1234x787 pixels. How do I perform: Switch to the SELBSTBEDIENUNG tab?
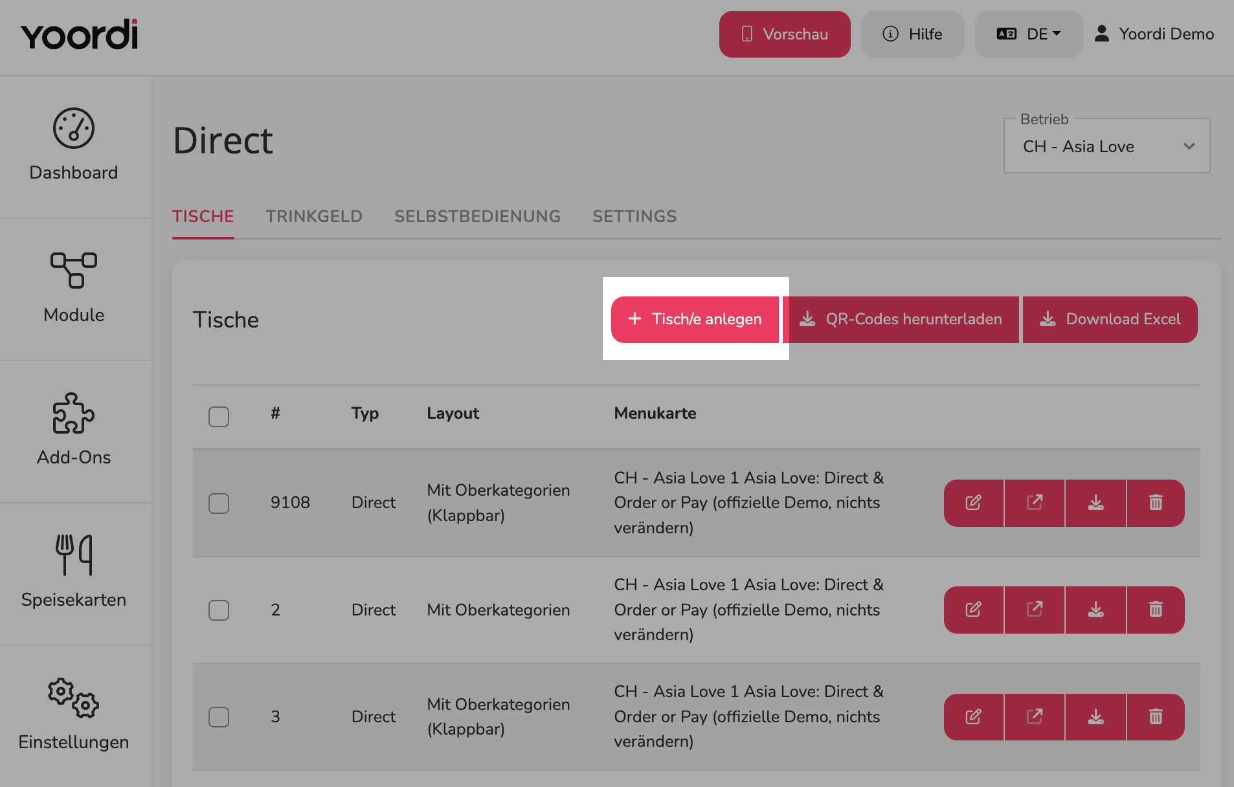[478, 216]
